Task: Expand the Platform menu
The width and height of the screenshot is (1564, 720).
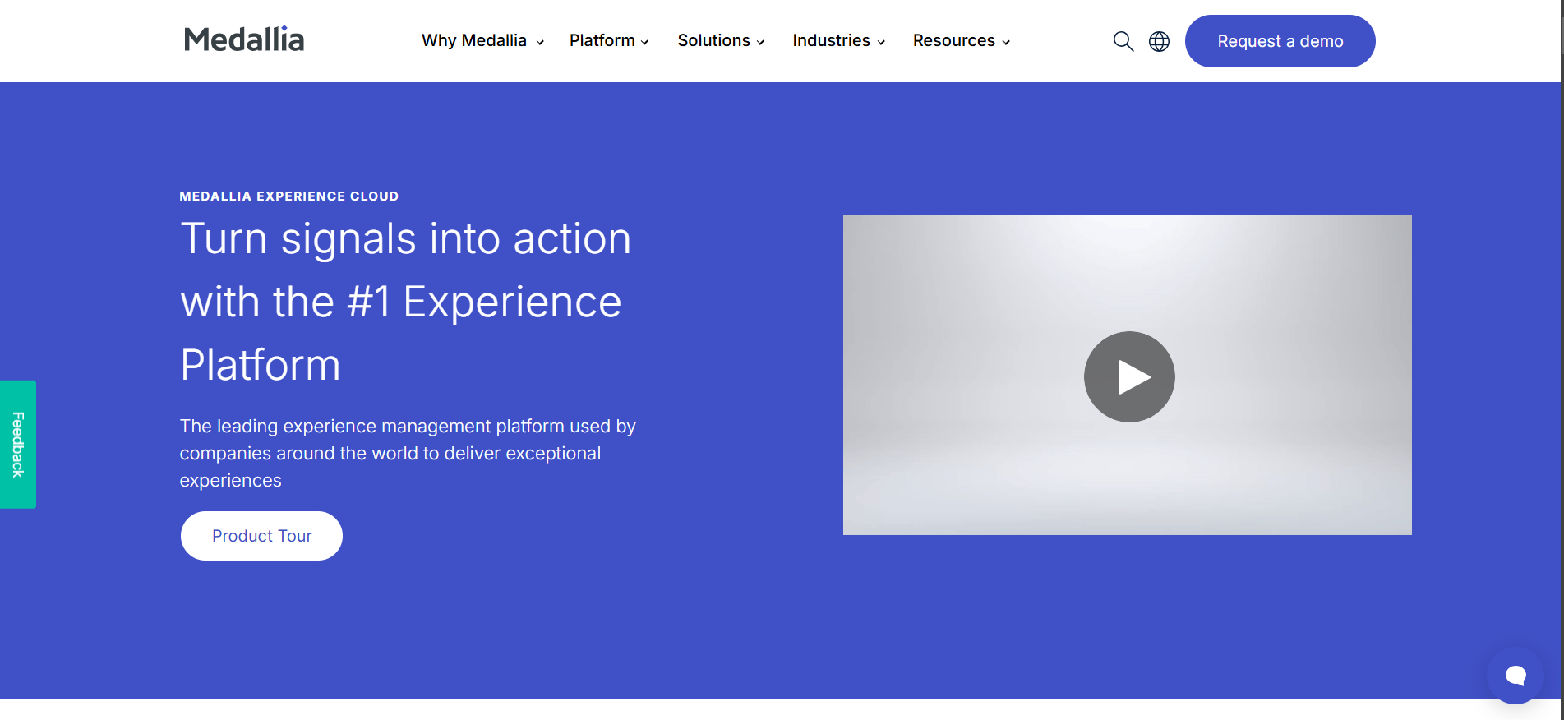Action: (x=609, y=40)
